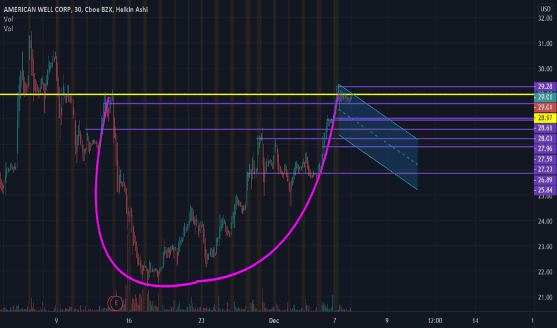Click the 28.61 price label
The width and height of the screenshot is (557, 328).
coord(545,128)
